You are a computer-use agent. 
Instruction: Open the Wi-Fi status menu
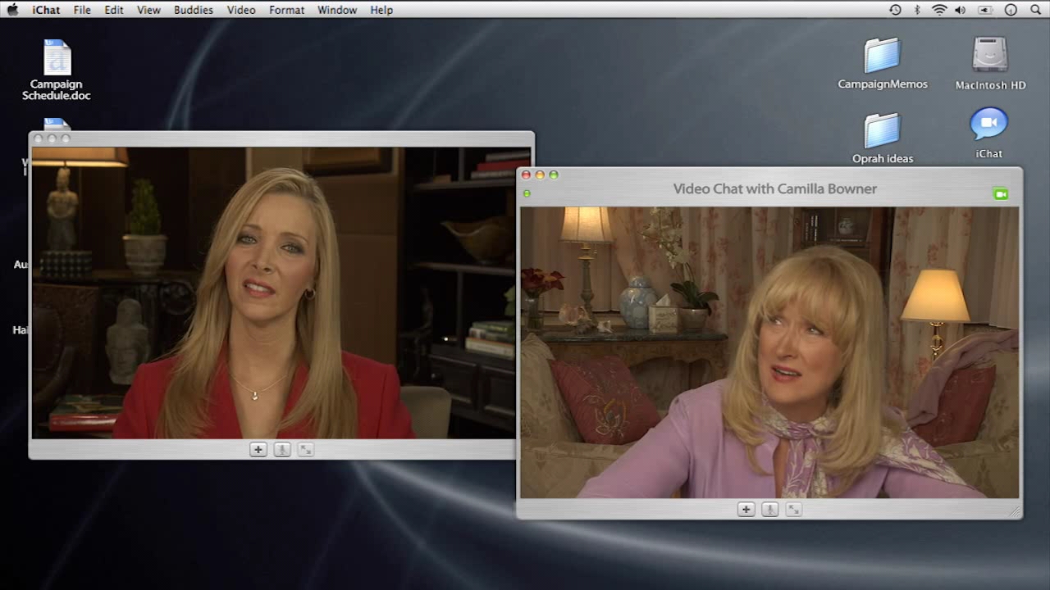tap(939, 10)
